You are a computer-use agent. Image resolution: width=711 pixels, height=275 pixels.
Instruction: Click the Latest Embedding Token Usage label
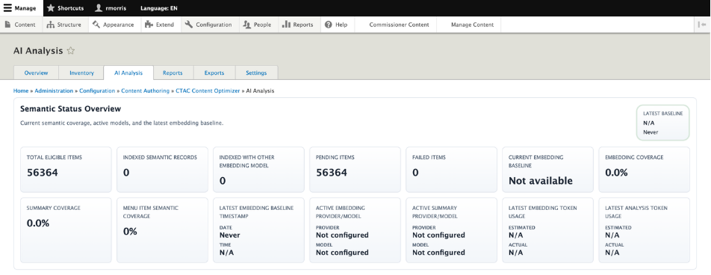[x=543, y=212]
